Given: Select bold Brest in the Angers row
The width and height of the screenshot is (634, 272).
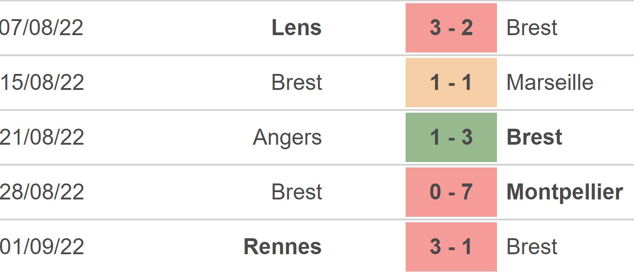Looking at the screenshot, I should coord(534,137).
